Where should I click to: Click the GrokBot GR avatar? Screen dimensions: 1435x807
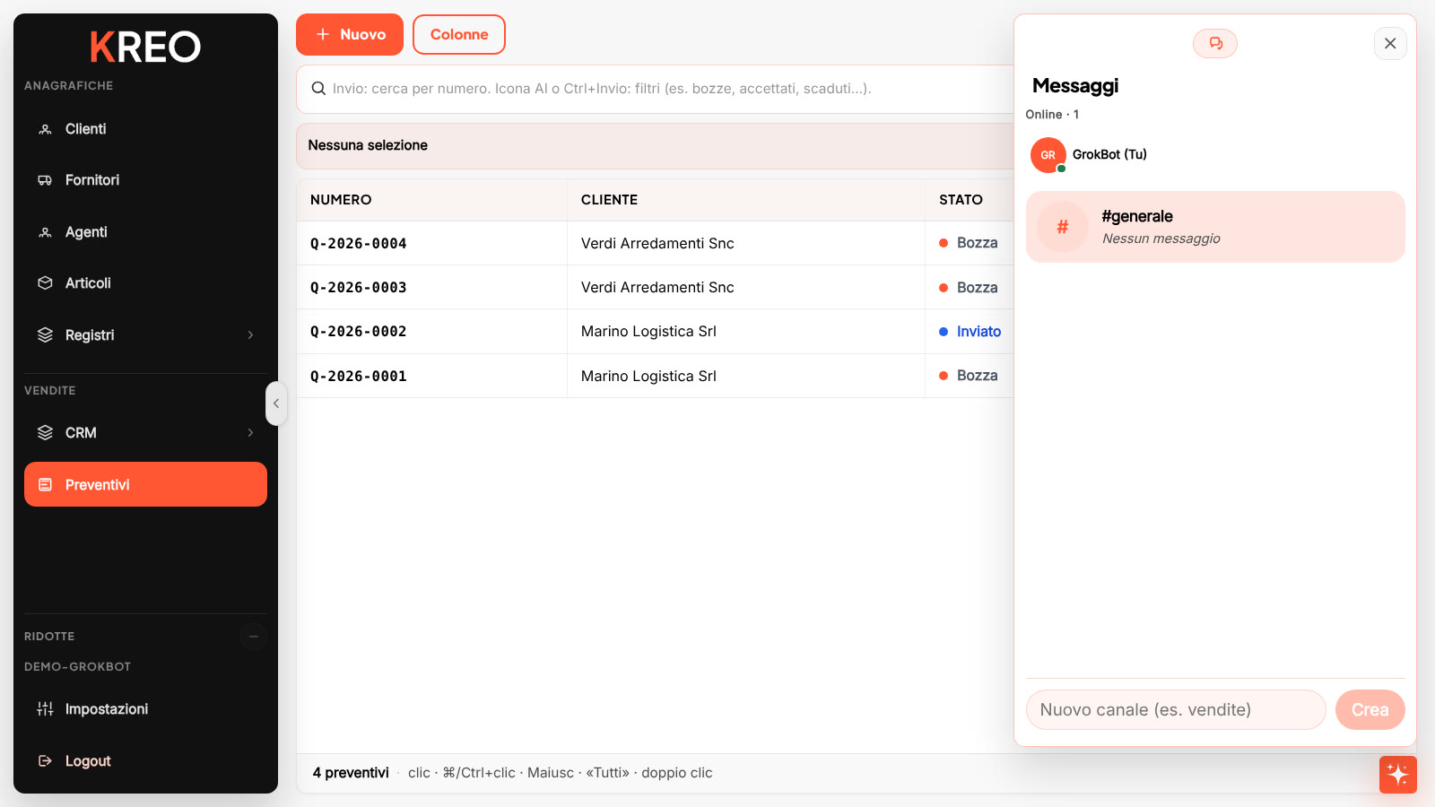[x=1048, y=155]
